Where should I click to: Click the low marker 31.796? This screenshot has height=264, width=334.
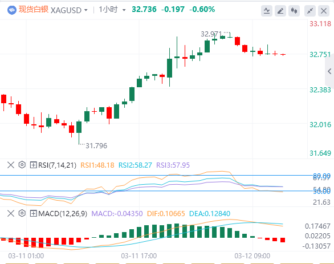pyautogui.click(x=96, y=146)
